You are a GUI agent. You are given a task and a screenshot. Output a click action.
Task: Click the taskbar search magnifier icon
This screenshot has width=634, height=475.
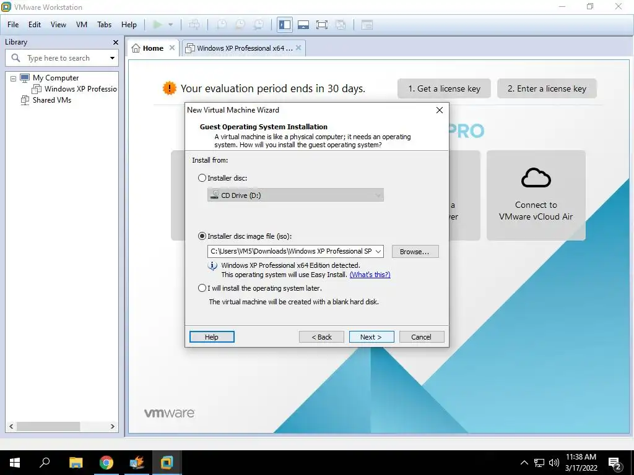tap(45, 463)
